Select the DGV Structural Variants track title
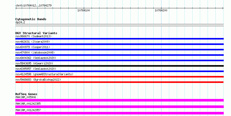231x116 pixels. coord(36,33)
